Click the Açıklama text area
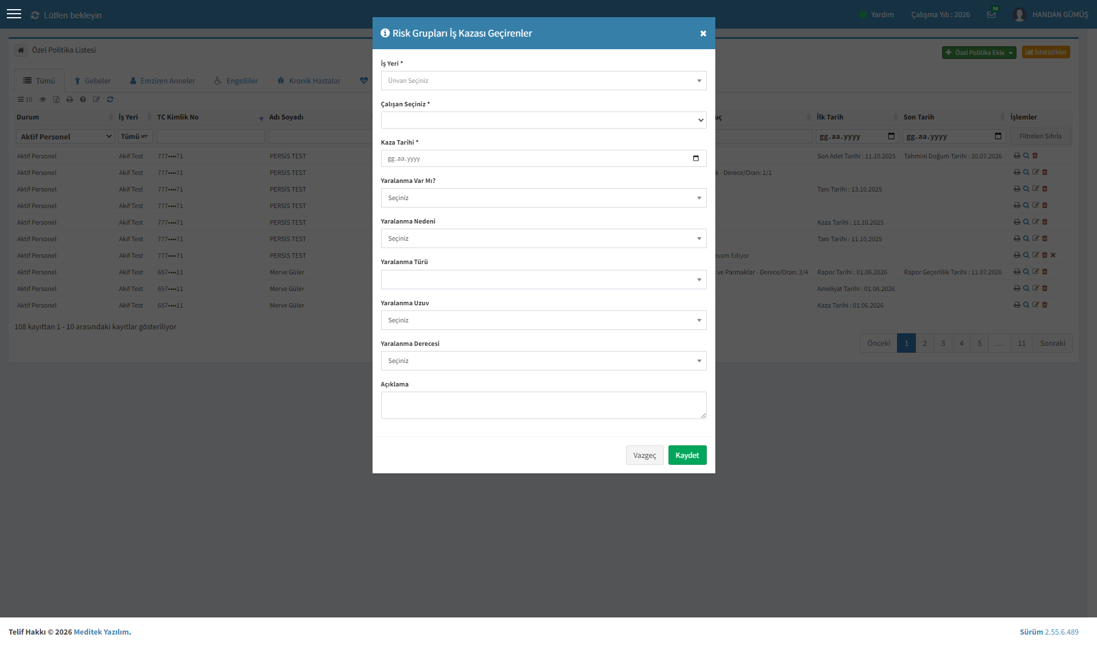 tap(543, 405)
